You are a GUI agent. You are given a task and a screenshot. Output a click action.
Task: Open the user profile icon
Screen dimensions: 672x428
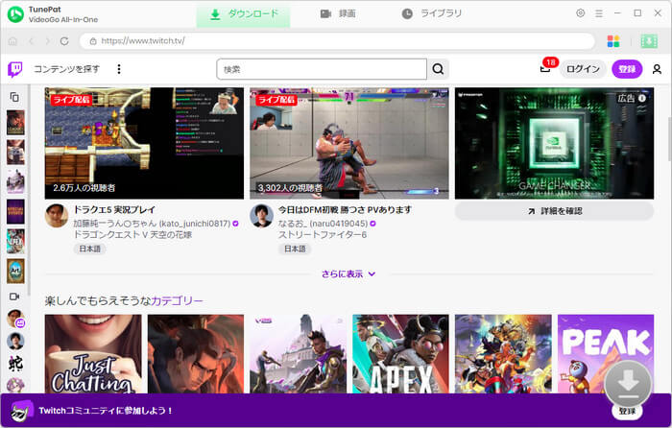click(657, 69)
